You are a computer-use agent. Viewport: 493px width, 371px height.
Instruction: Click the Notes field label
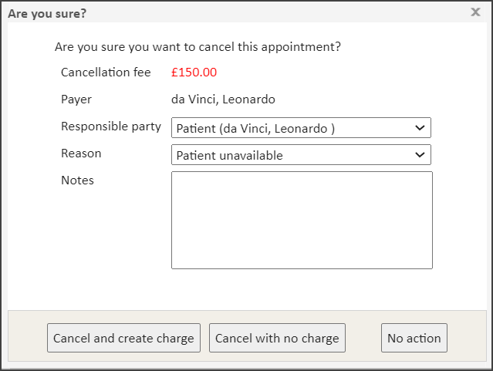(77, 180)
